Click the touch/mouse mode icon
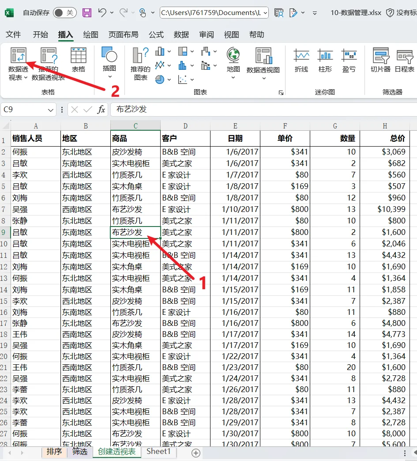Image resolution: width=417 pixels, height=461 pixels. point(143,13)
